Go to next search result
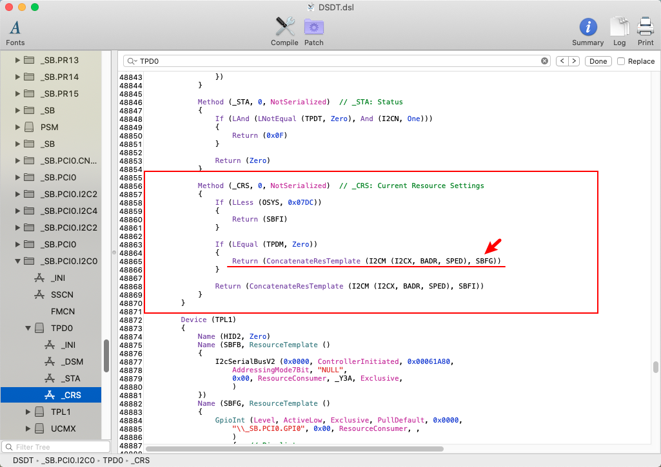Screen dimensions: 661x467 (573, 61)
